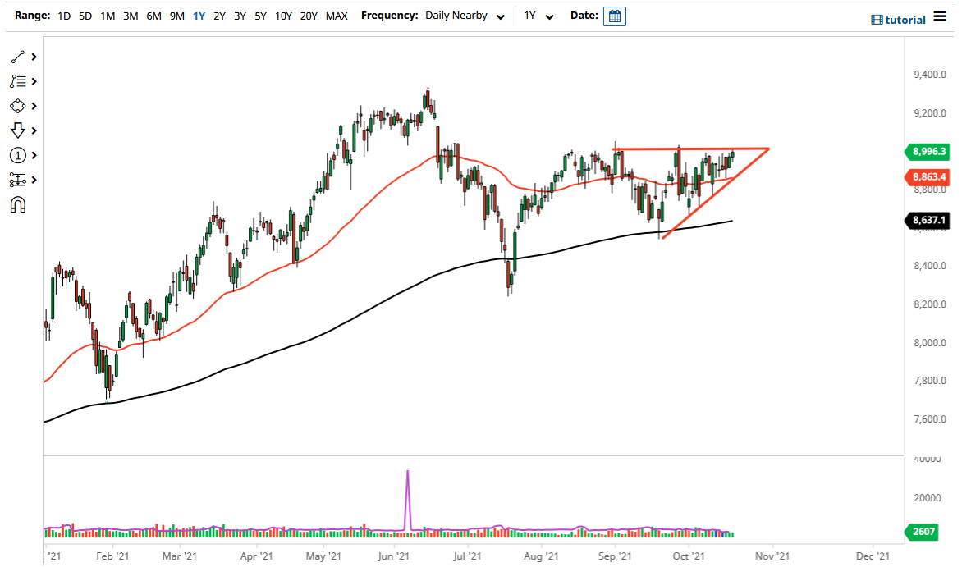The width and height of the screenshot is (962, 567).
Task: Click the Jun '21 date axis label
Action: point(393,556)
